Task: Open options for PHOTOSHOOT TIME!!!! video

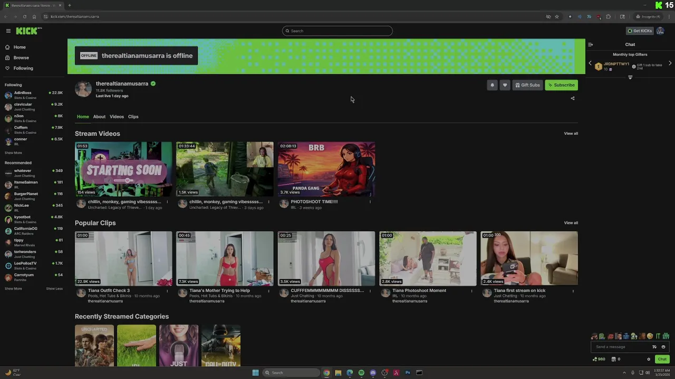Action: [370, 202]
